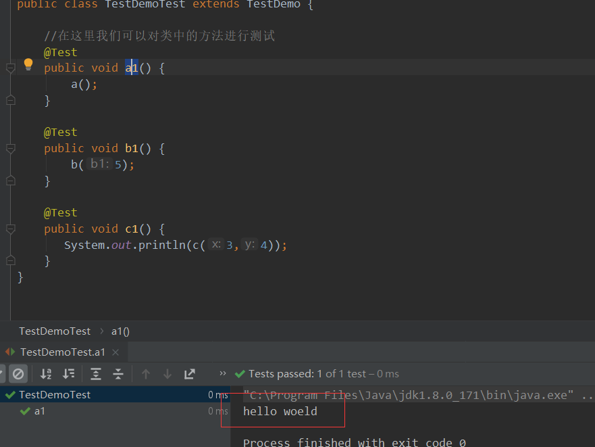The image size is (595, 447).
Task: Collapse all test tree nodes
Action: [x=118, y=374]
